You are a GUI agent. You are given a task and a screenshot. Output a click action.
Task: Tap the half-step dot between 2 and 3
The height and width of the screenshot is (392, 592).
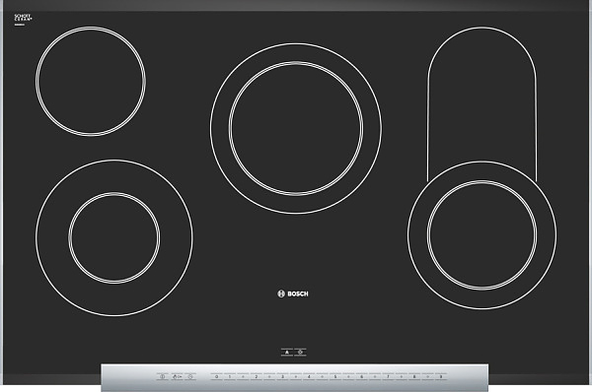click(x=269, y=376)
